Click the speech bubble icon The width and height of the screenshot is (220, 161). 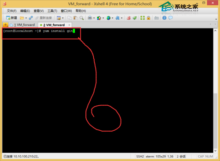click(170, 18)
